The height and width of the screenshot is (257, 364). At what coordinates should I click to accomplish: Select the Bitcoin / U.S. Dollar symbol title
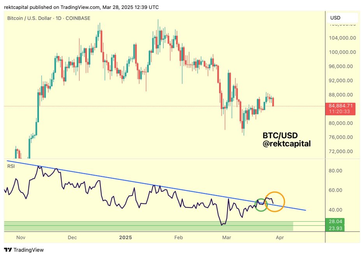(x=29, y=18)
